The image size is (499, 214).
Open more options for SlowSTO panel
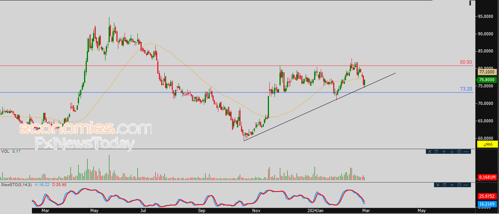pyautogui.click(x=466, y=185)
